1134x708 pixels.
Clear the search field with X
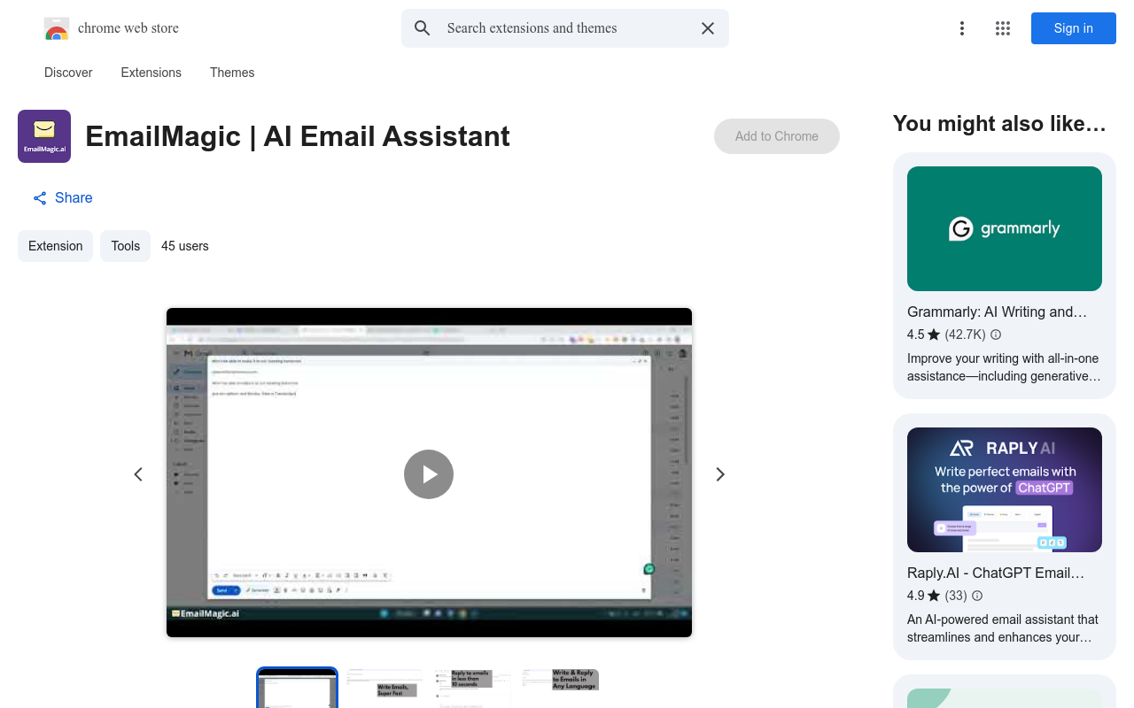pyautogui.click(x=708, y=28)
